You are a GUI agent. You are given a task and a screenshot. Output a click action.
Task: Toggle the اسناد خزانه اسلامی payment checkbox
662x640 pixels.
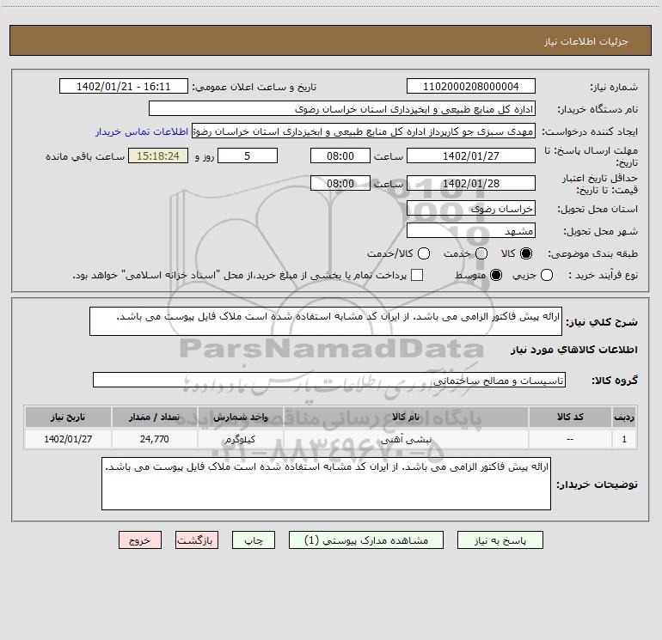417,275
